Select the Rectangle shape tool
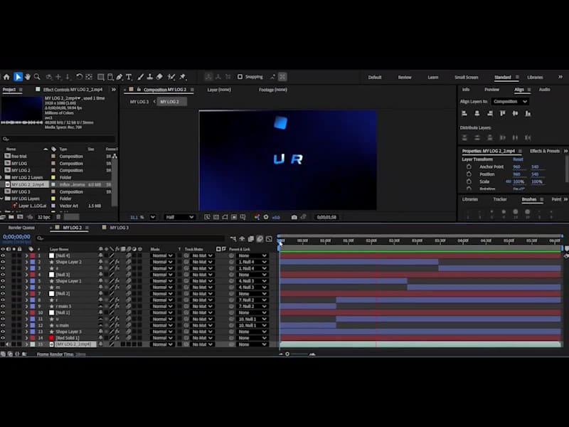The width and height of the screenshot is (569, 427). (101, 77)
